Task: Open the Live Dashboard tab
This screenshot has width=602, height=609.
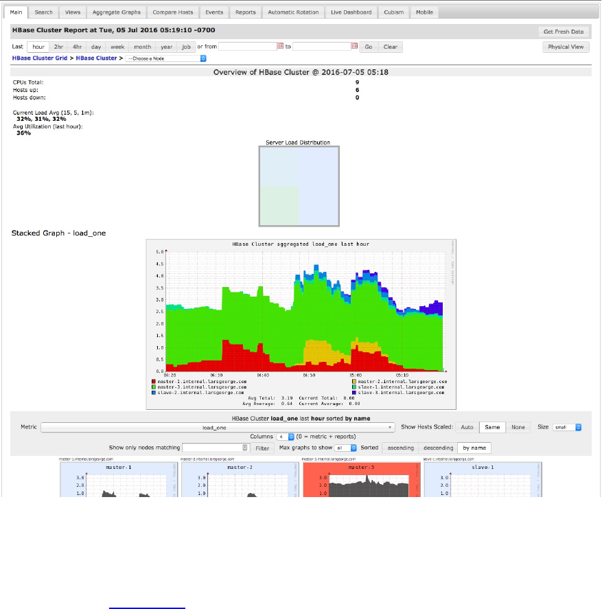Action: (x=351, y=12)
